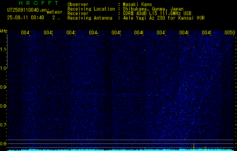Click the 0.9 kHz axis label
The width and height of the screenshot is (237, 151).
(3, 87)
